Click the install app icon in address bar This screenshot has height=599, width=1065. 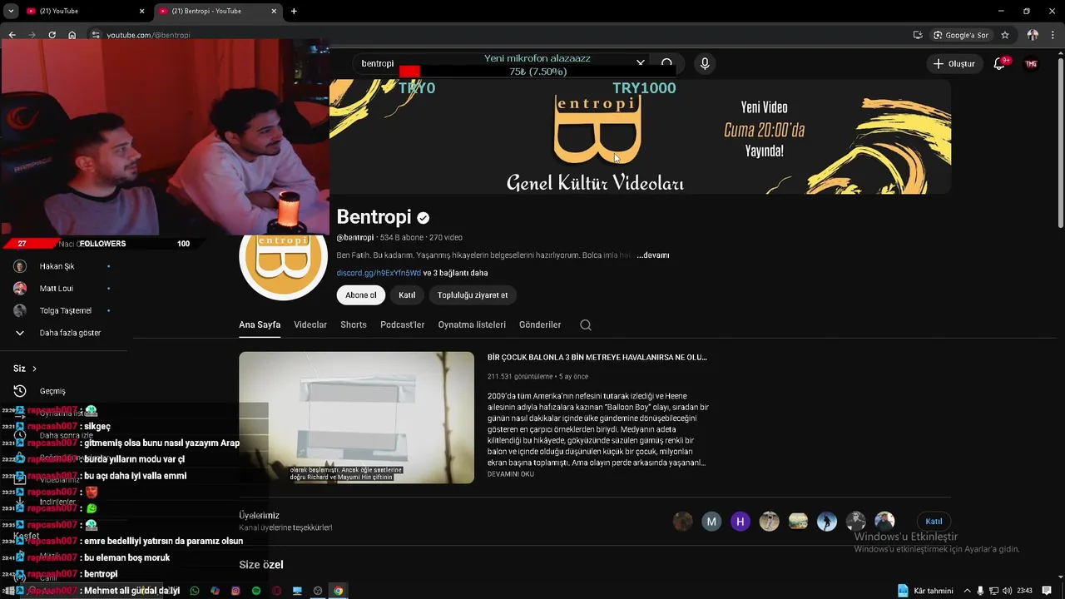tap(918, 35)
